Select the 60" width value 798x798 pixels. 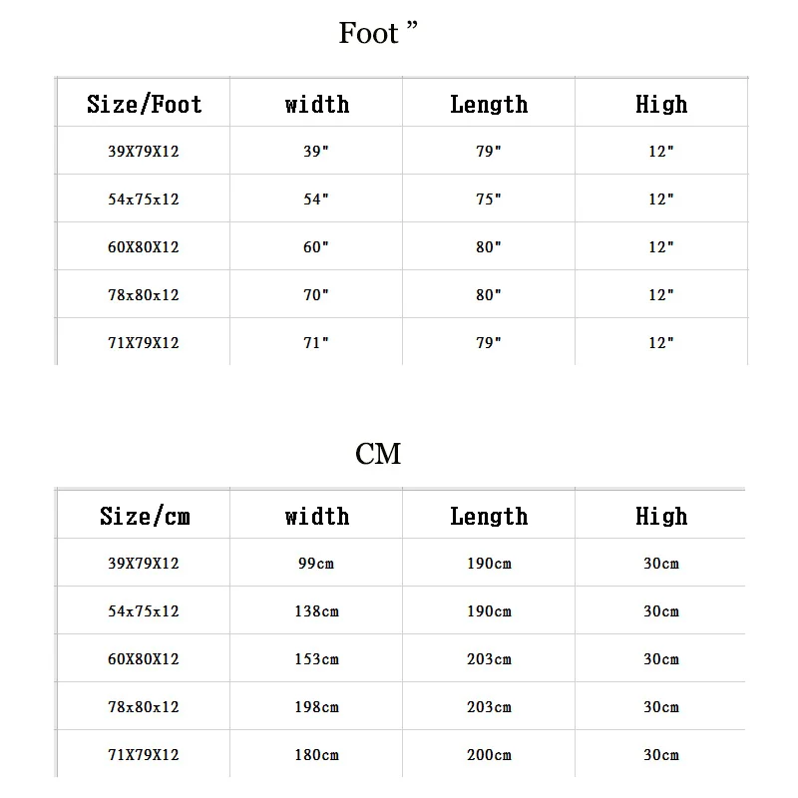coord(316,247)
